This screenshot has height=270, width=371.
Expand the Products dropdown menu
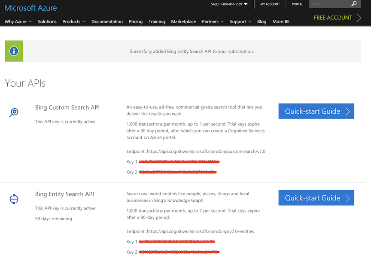74,21
